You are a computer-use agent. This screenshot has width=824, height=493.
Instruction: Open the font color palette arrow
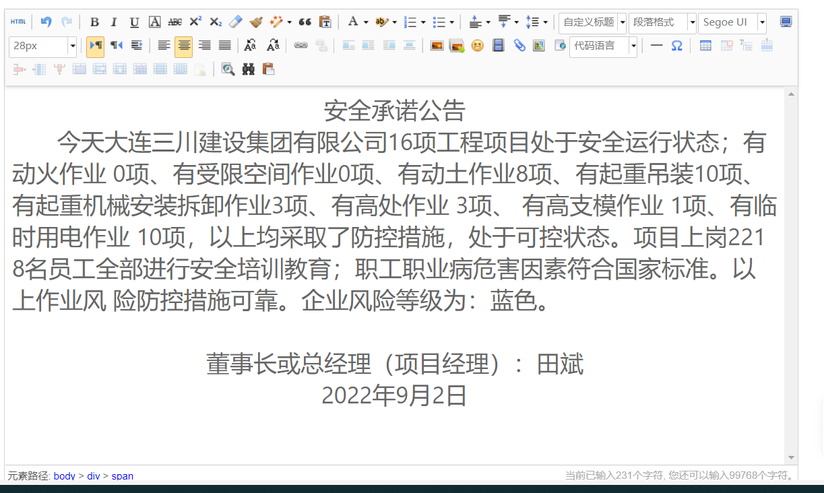[365, 22]
